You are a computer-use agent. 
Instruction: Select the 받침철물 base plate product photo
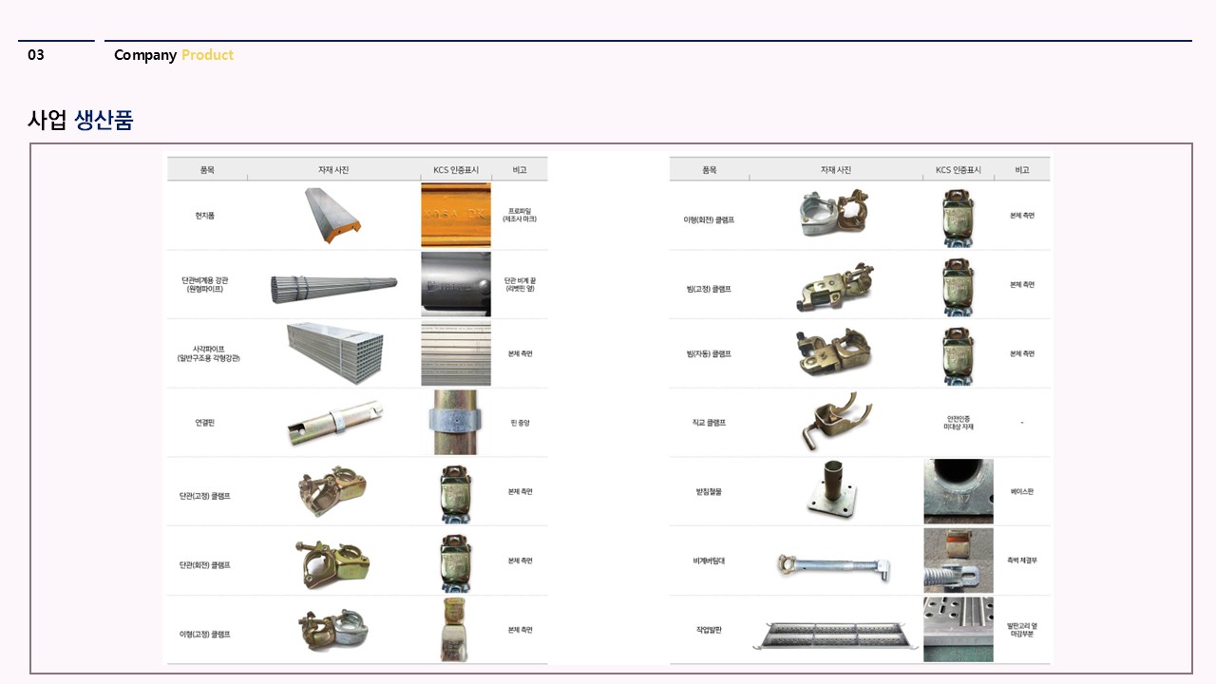tap(831, 491)
